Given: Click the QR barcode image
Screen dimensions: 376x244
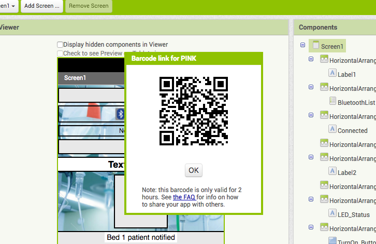Looking at the screenshot, I should (194, 111).
